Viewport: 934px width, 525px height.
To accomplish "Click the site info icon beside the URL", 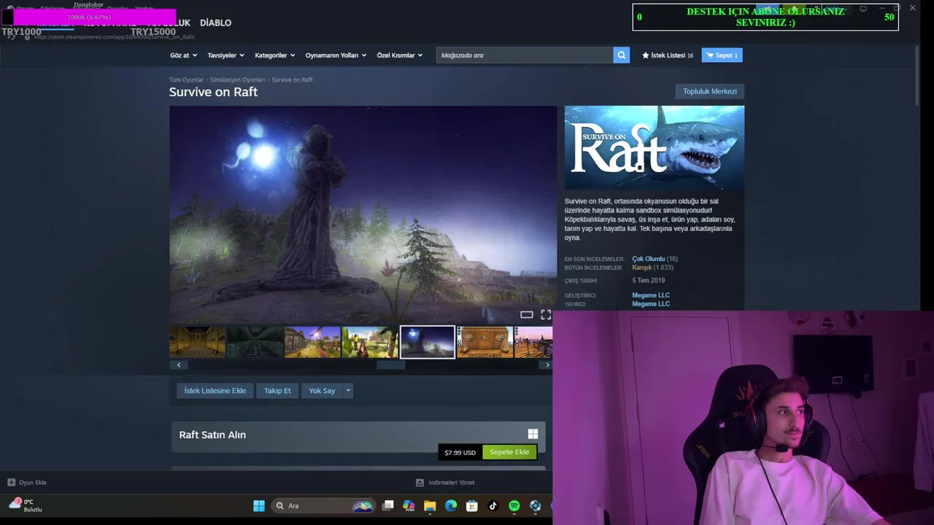I will (28, 36).
